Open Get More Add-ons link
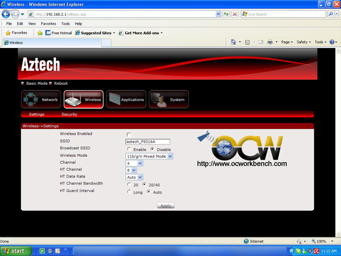Viewport: 341px width, 256px height. pos(141,33)
